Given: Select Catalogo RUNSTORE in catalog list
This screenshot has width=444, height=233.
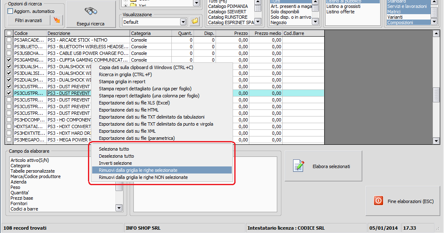Looking at the screenshot, I should pos(228,17).
